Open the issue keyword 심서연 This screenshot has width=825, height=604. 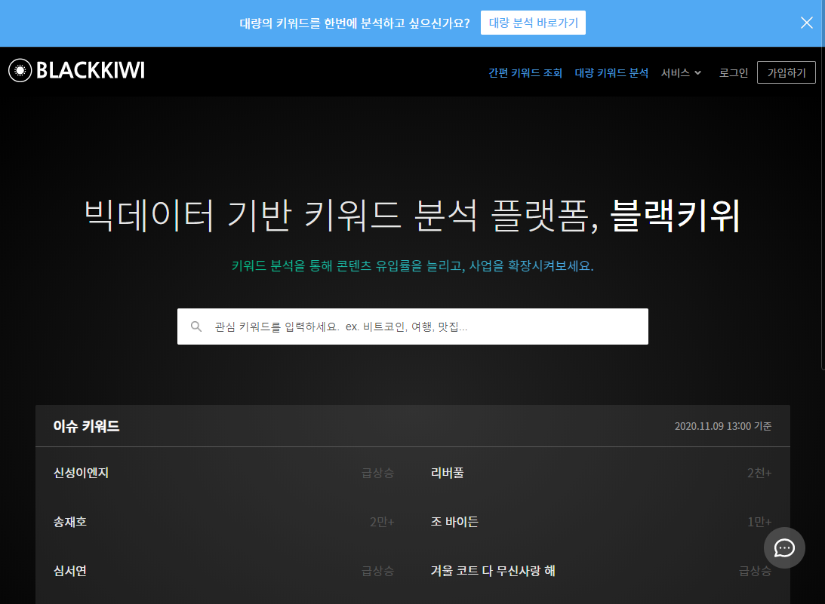click(x=70, y=570)
